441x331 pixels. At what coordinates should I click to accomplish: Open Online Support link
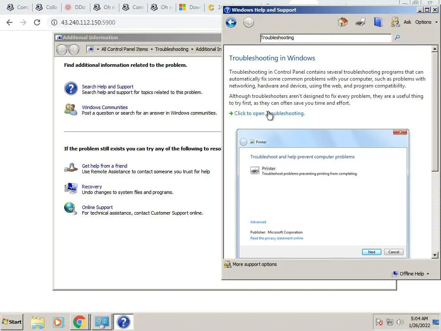point(97,207)
